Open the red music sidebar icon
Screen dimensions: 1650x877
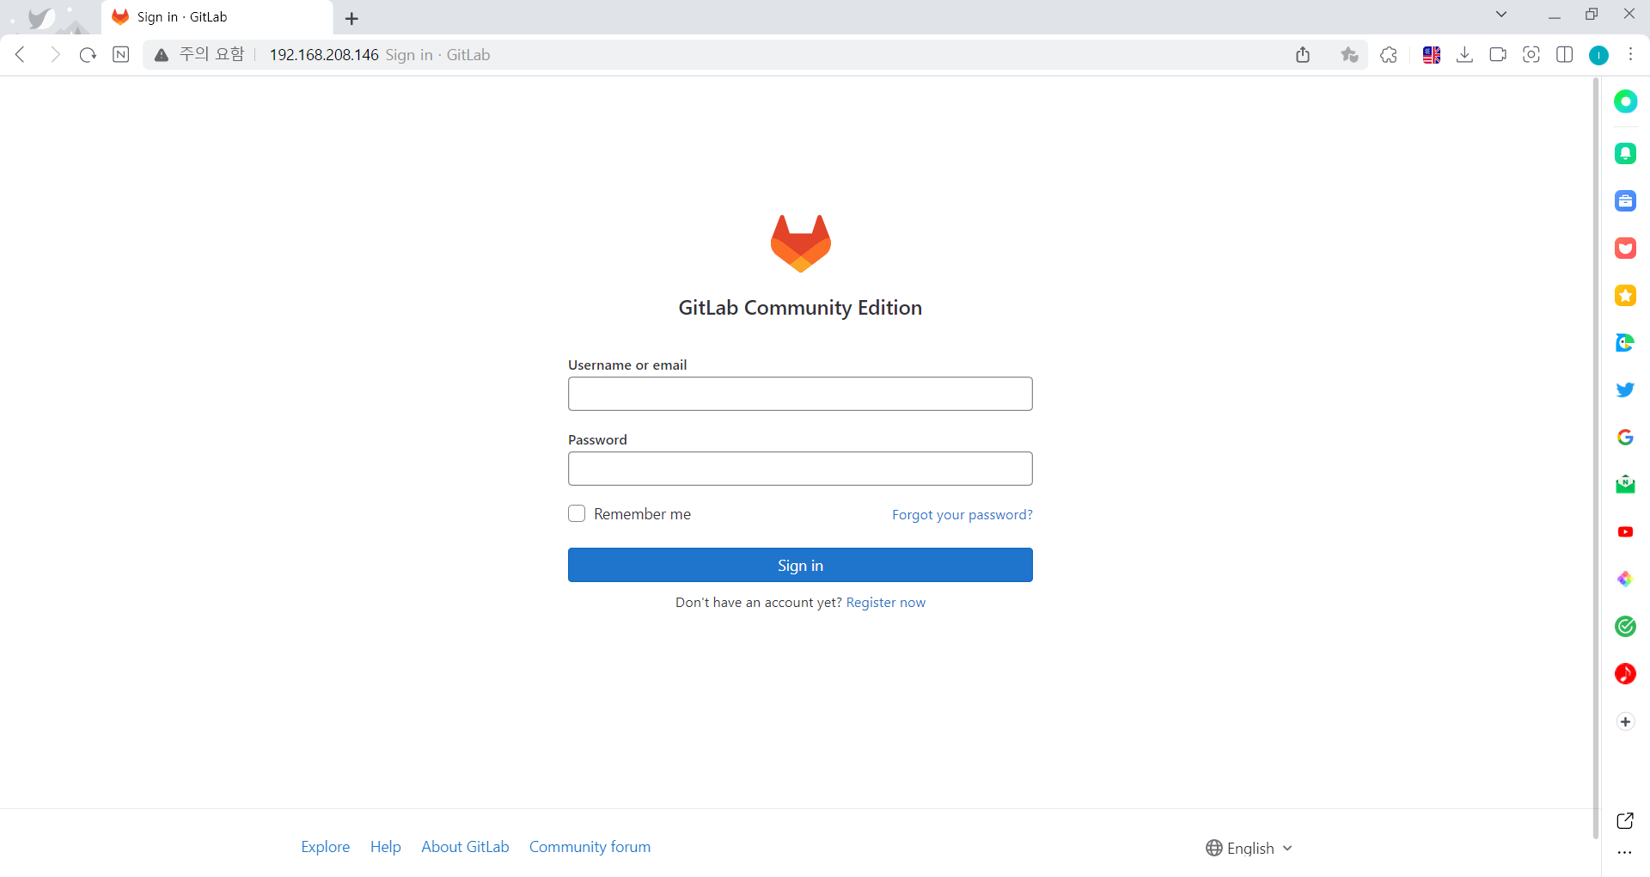1625,674
